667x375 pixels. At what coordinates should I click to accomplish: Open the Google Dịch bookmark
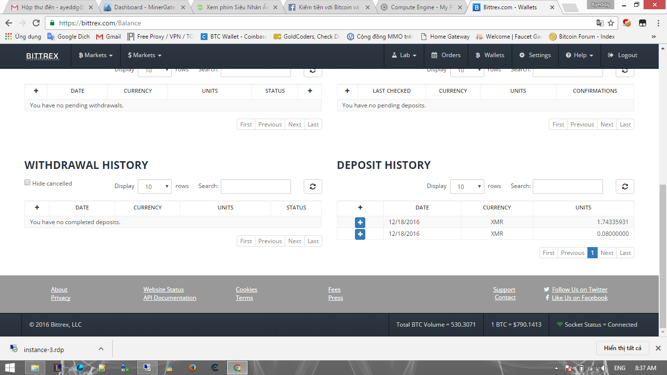(69, 37)
